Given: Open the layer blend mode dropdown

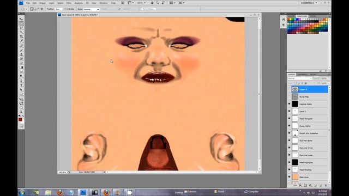Looking at the screenshot, I should 300,78.
